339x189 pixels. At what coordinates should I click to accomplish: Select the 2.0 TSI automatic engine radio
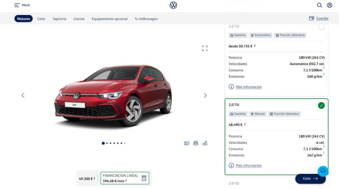(321, 27)
